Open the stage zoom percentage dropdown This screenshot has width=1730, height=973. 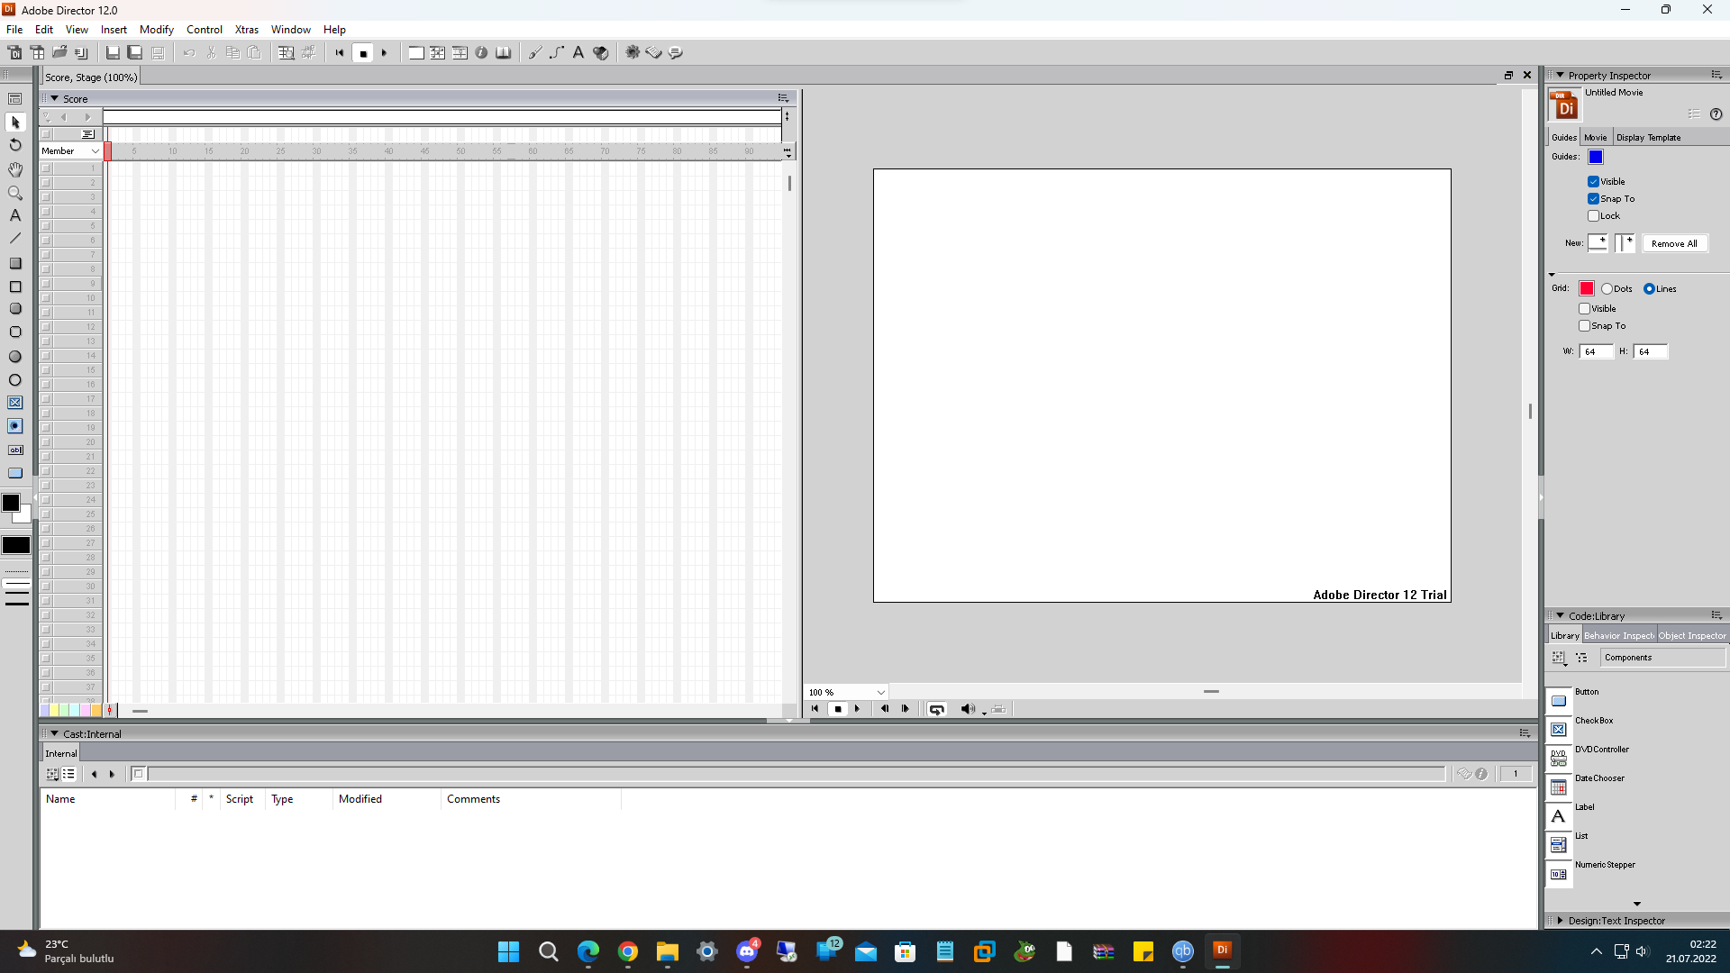point(880,692)
